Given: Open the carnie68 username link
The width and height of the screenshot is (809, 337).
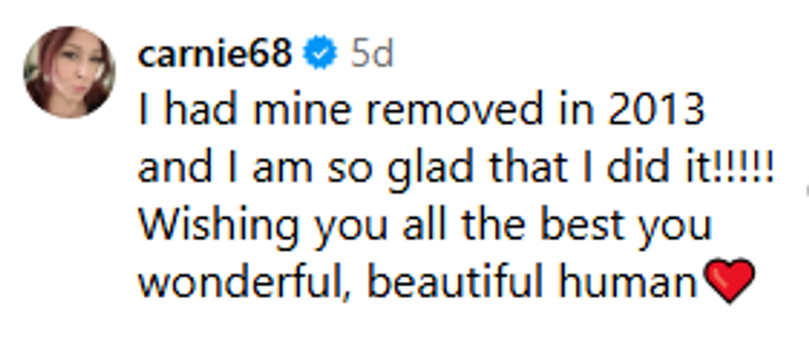Looking at the screenshot, I should [x=215, y=55].
